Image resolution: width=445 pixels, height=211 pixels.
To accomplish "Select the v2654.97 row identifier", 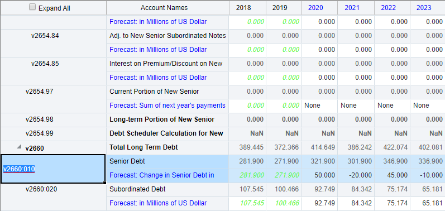I will (40, 92).
